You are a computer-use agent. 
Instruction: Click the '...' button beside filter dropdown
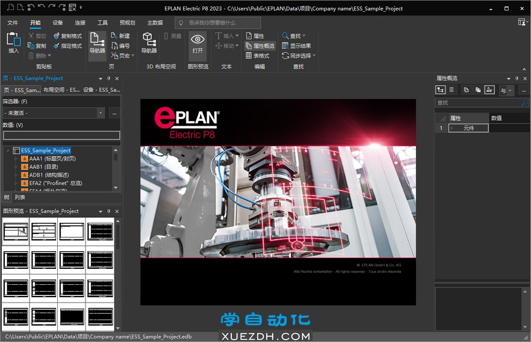[114, 113]
